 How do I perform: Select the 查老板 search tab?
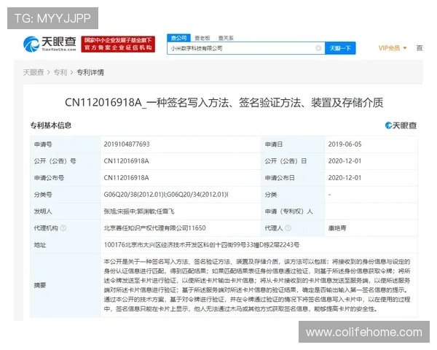[x=202, y=38]
